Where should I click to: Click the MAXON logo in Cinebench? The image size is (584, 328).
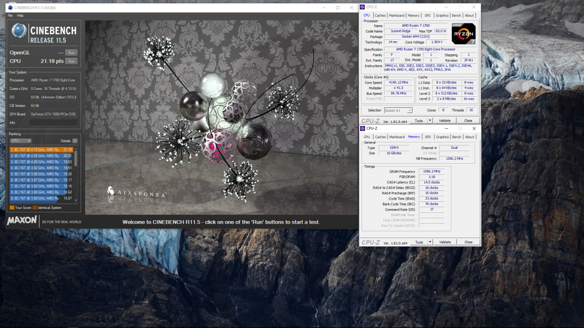click(x=22, y=221)
